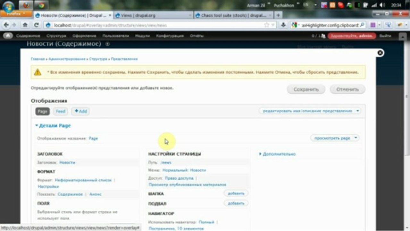This screenshot has width=410, height=231.
Task: Click menu Нормальный: Новости link
Action: coord(184,170)
